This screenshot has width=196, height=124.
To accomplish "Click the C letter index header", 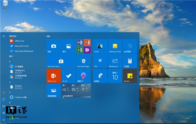I will (x=10, y=92).
